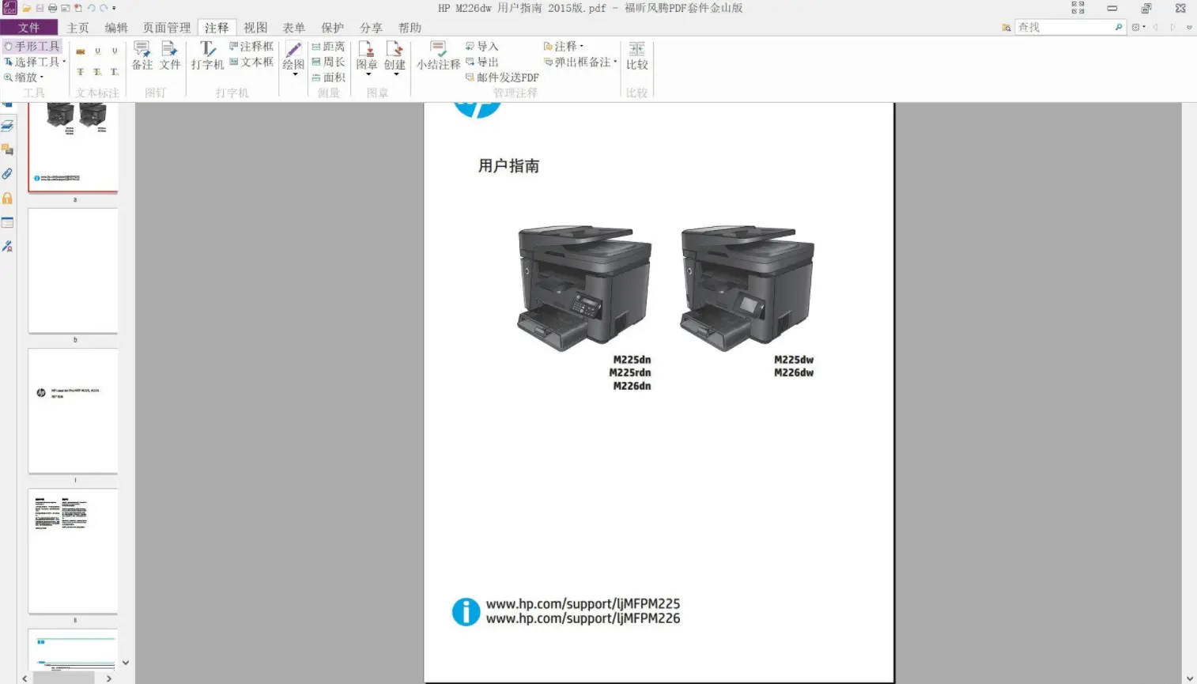Click the print icon in quick toolbar

[x=52, y=8]
